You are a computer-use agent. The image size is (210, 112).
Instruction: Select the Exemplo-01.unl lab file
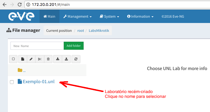click(x=38, y=82)
